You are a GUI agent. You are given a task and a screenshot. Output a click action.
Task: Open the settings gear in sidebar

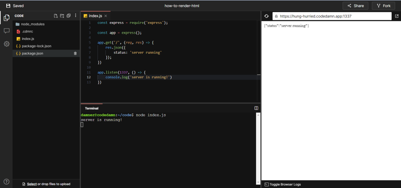click(7, 44)
